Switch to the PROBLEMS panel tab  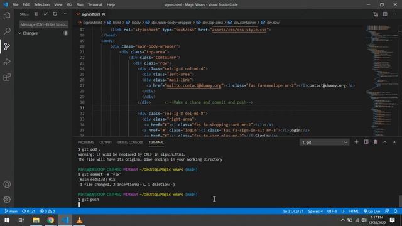86,143
